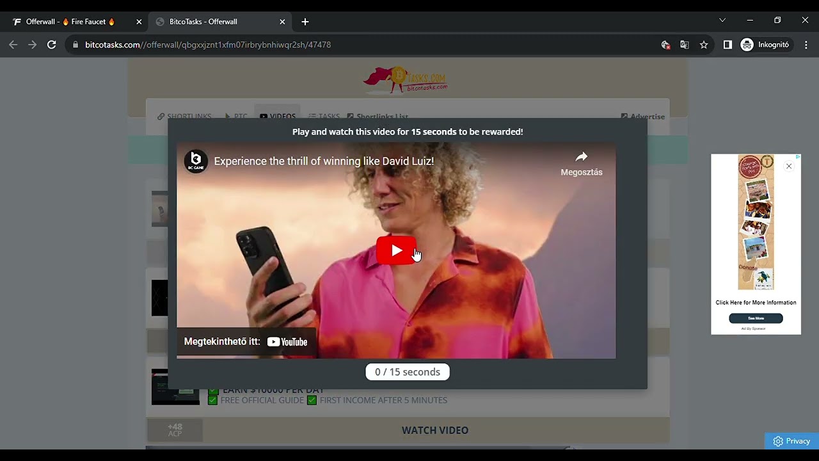Expand the tab search dropdown arrow

[722, 20]
